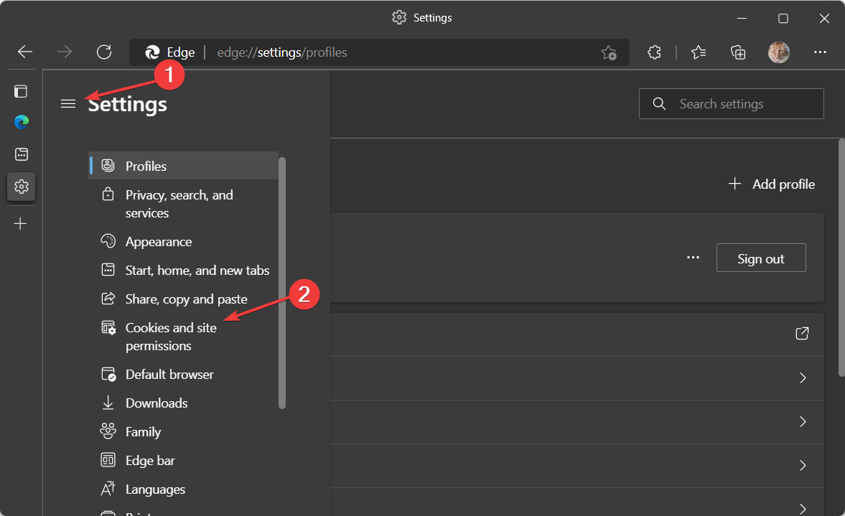
Task: Open Profiles settings section
Action: pos(183,165)
